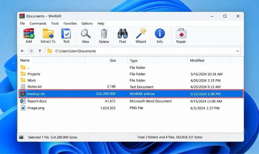Select the Report.docx file name
The width and height of the screenshot is (259, 154).
click(37, 101)
